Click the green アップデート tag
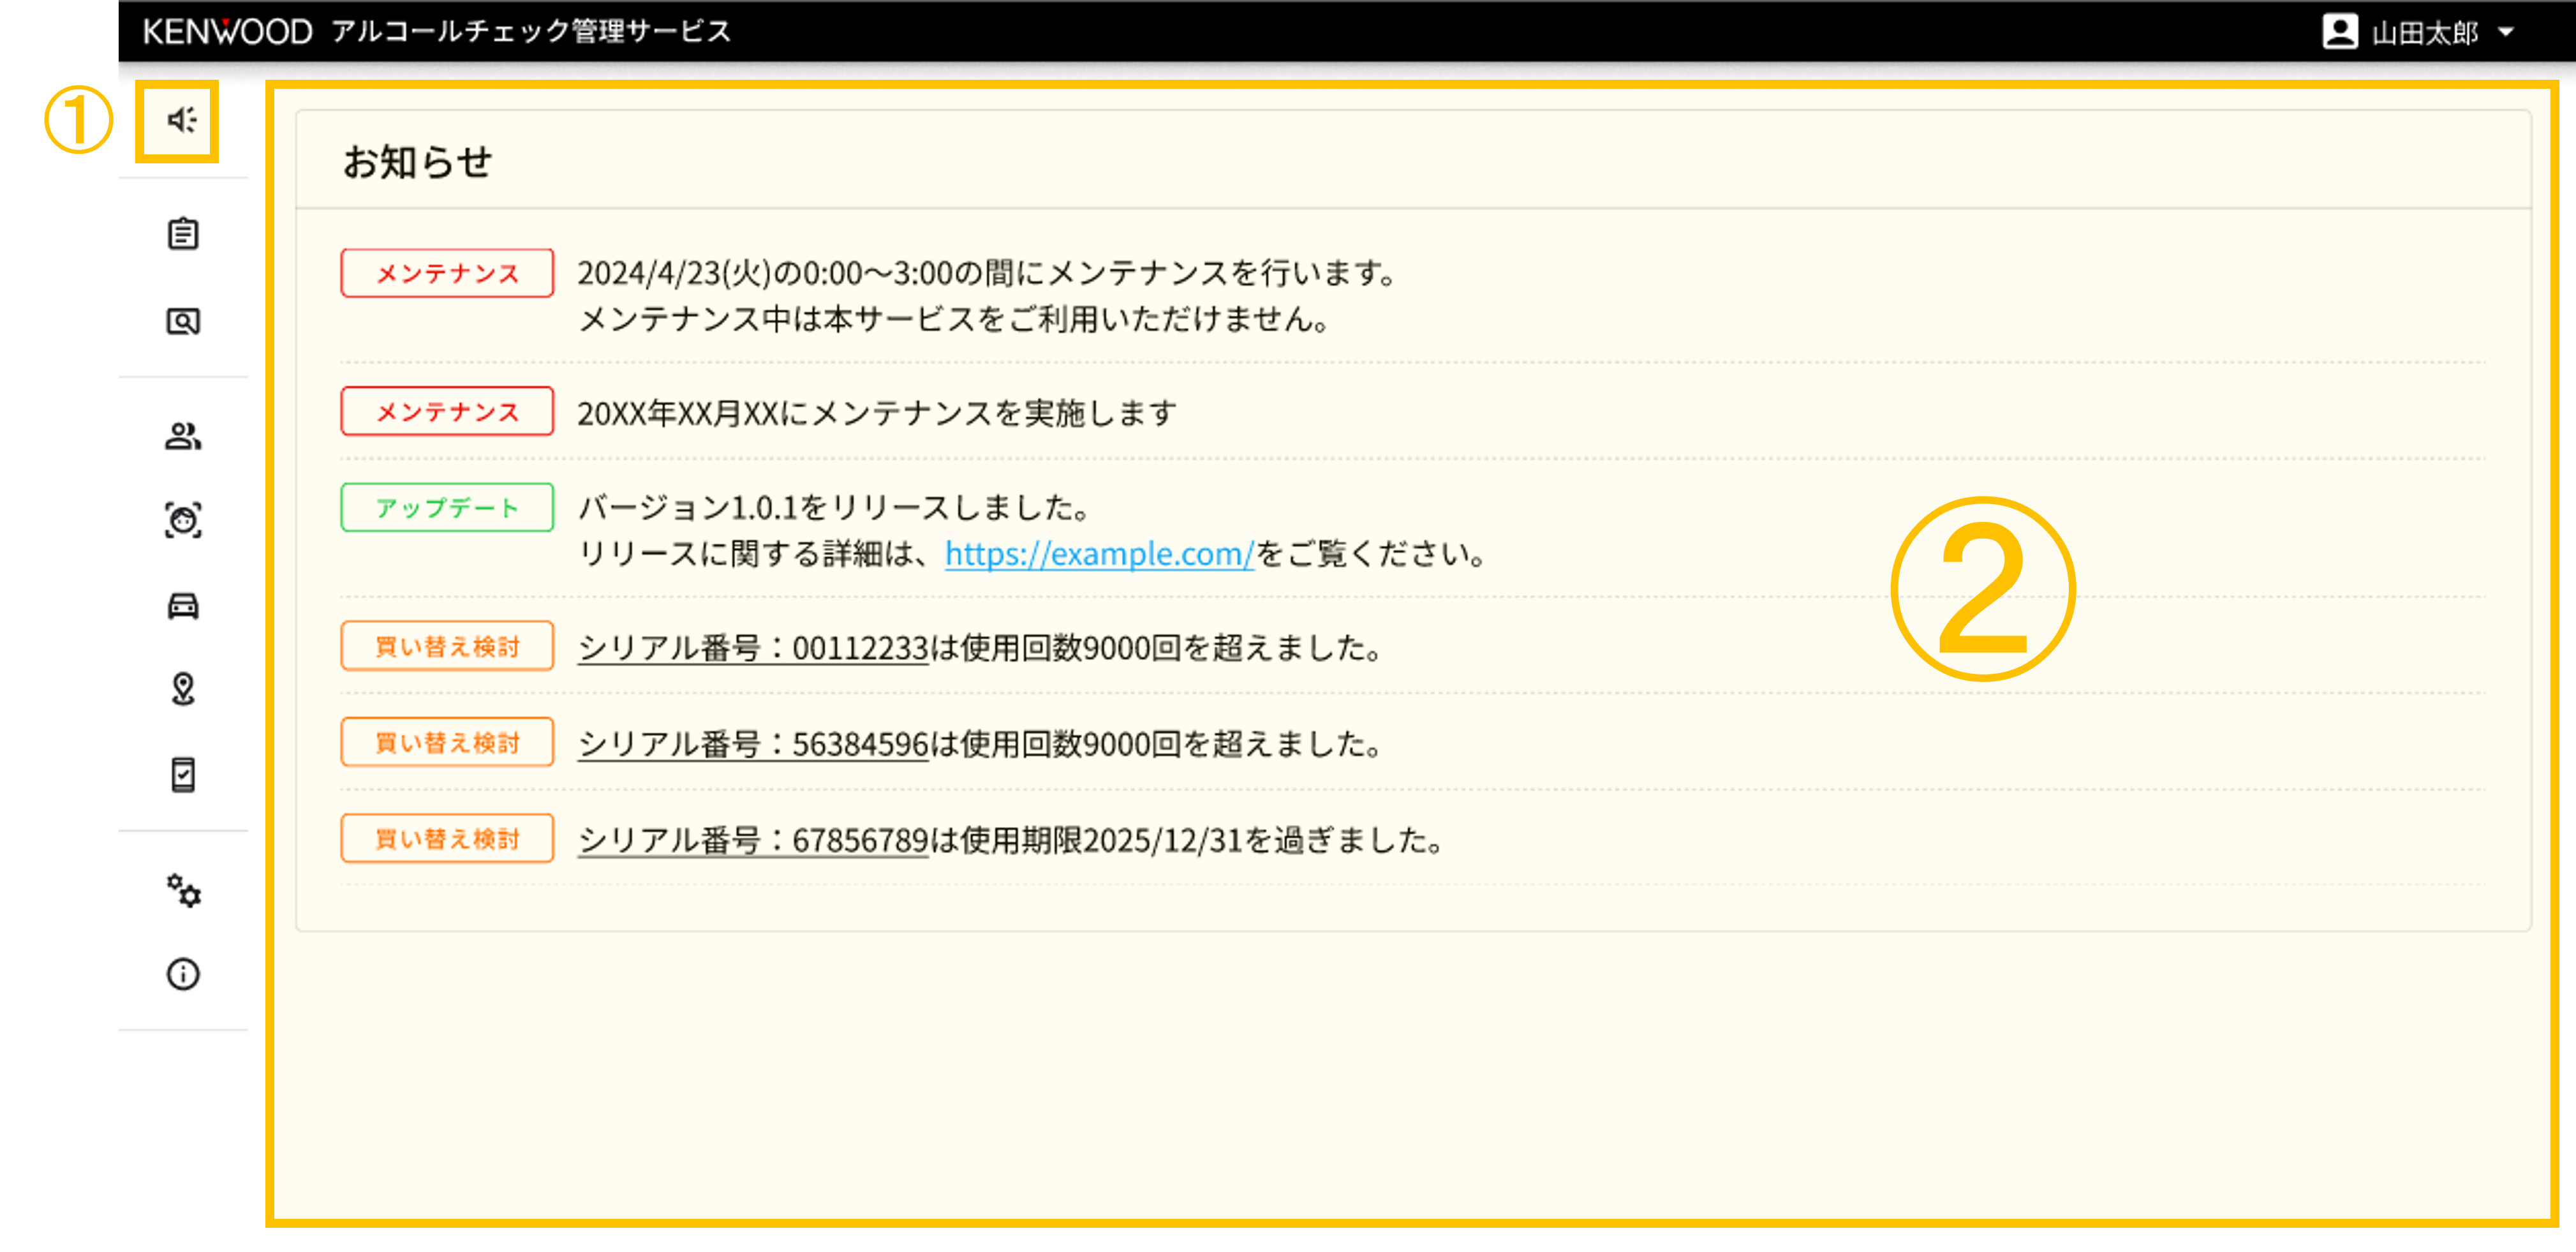The height and width of the screenshot is (1252, 2576). point(447,508)
